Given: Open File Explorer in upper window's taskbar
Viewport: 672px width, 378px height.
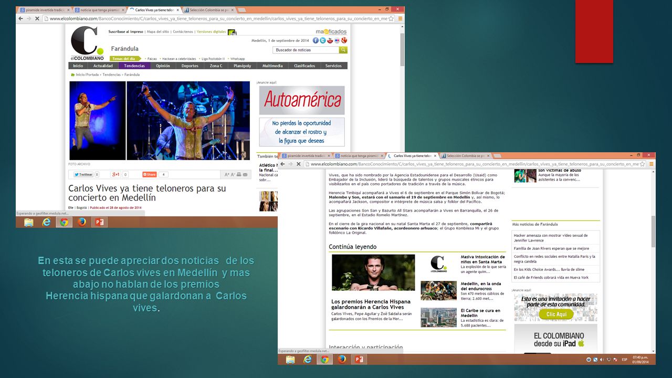Looking at the screenshot, I should tap(29, 222).
